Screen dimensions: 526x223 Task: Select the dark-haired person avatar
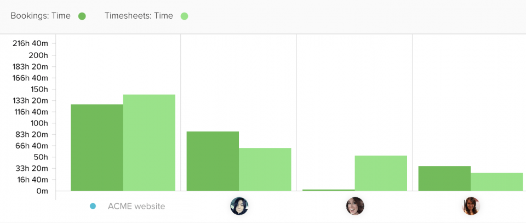click(239, 206)
